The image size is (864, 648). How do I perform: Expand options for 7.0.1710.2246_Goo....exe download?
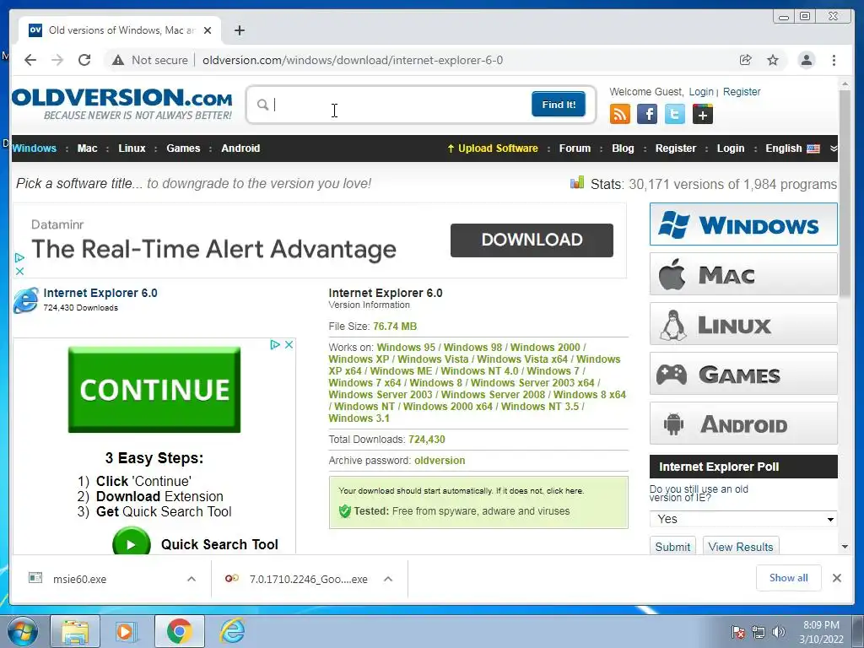pyautogui.click(x=388, y=579)
